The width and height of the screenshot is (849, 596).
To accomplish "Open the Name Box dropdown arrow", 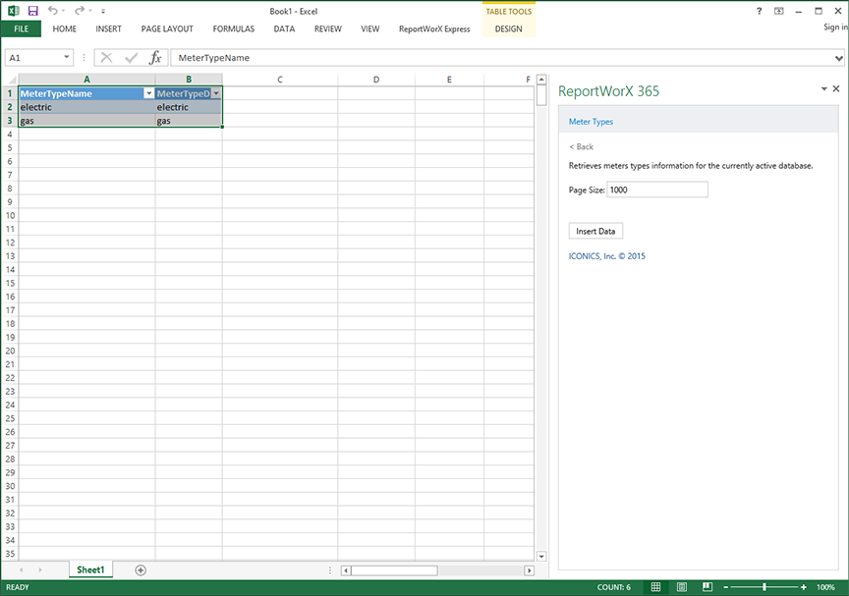I will [67, 58].
